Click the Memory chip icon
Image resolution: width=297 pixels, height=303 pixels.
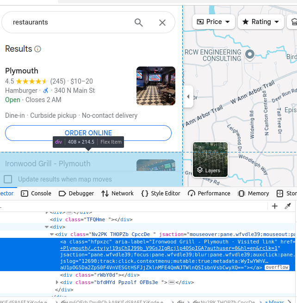click(241, 194)
